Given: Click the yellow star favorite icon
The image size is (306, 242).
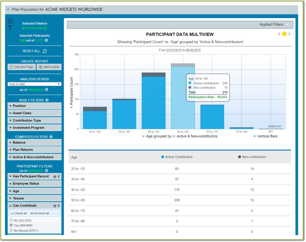Looking at the screenshot, I should [x=284, y=34].
